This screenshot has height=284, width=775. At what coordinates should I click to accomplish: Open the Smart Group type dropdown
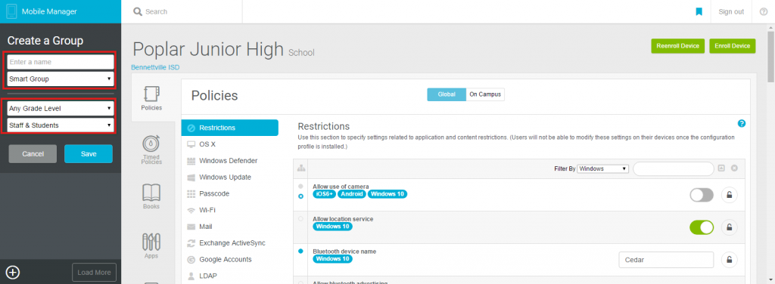[x=61, y=79]
